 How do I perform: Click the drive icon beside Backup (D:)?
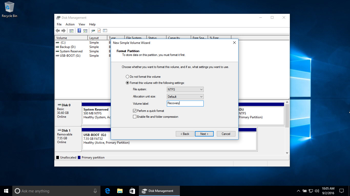57,47
